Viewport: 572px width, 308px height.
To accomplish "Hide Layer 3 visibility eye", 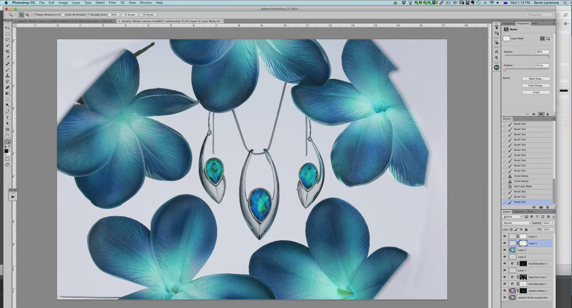I will [x=505, y=250].
